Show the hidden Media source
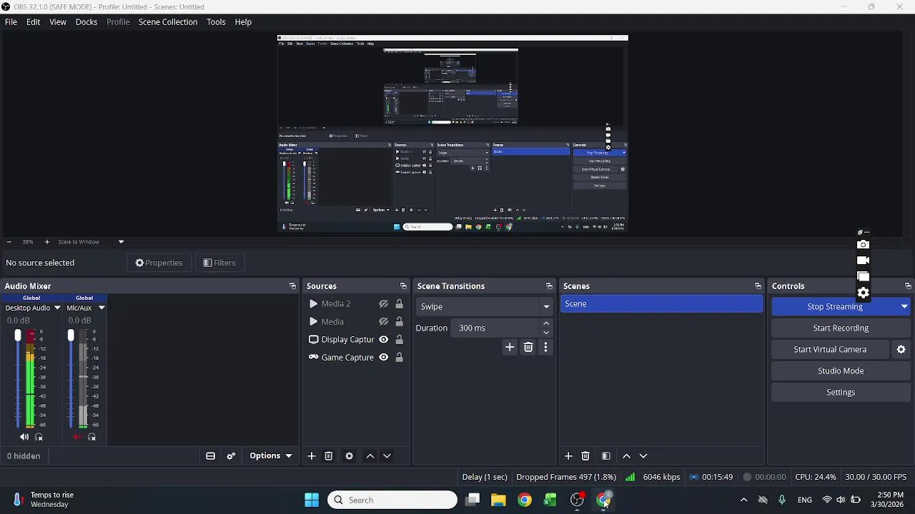This screenshot has height=514, width=915. tap(384, 322)
